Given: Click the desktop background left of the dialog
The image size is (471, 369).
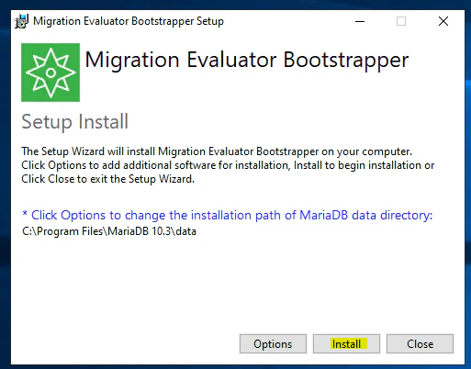Looking at the screenshot, I should (x=5, y=184).
